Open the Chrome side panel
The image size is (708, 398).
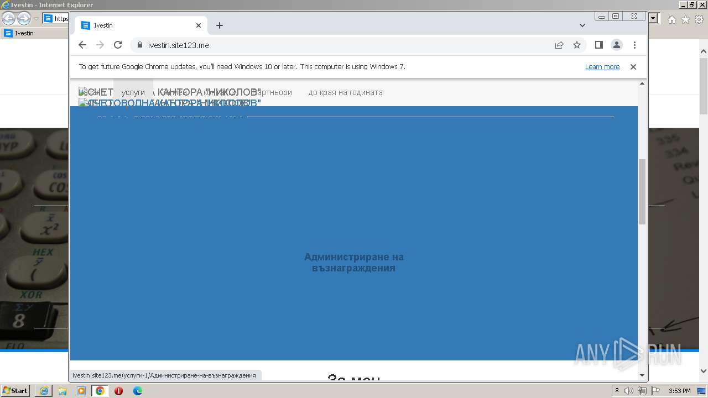coord(599,45)
